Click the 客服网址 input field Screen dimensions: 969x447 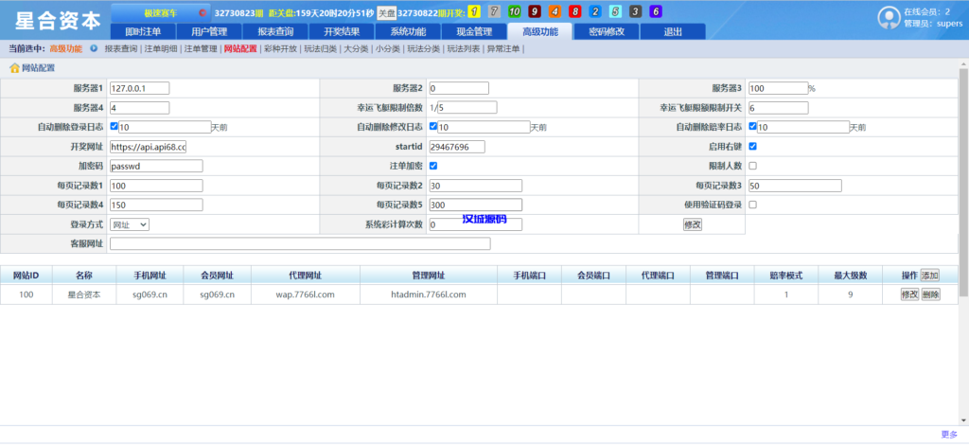[300, 244]
